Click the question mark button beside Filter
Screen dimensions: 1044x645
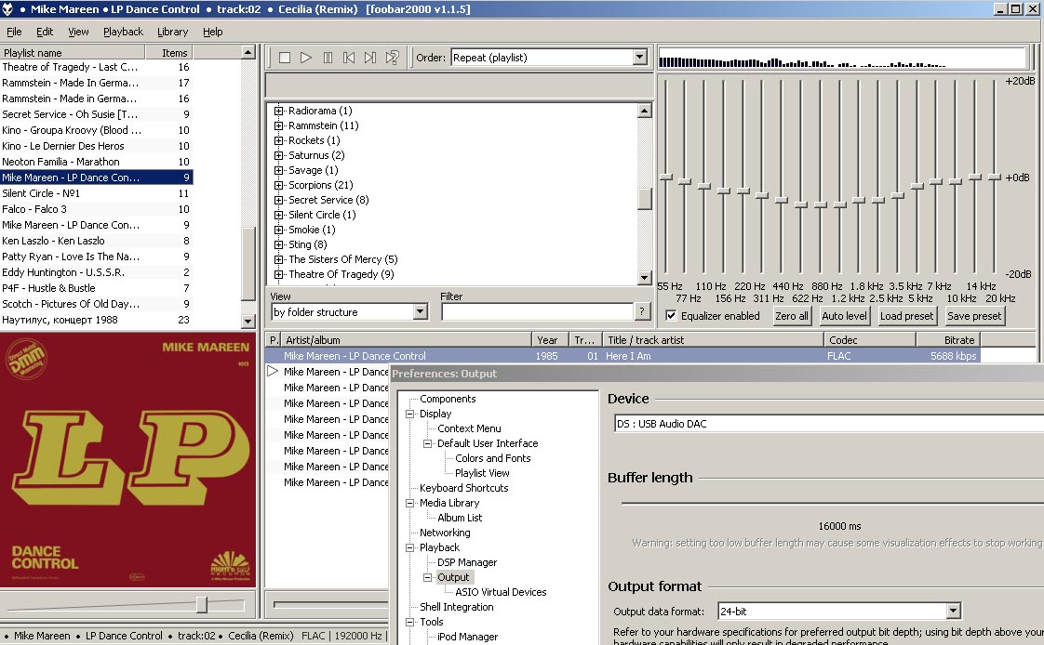click(642, 311)
